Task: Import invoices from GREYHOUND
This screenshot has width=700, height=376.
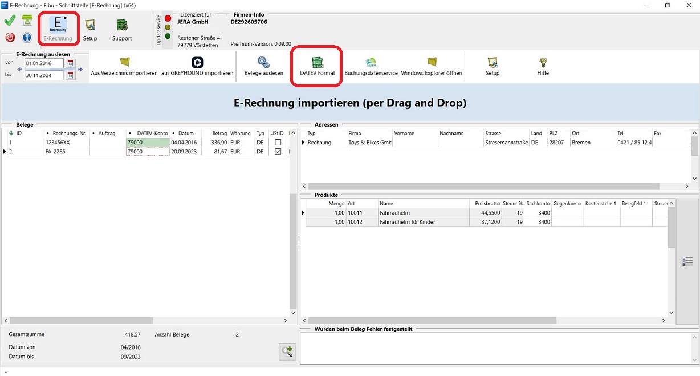Action: [x=197, y=66]
